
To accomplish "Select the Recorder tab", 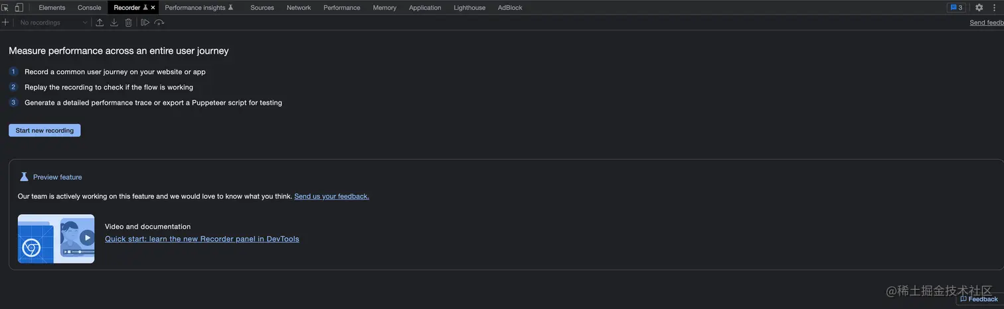I will [128, 8].
